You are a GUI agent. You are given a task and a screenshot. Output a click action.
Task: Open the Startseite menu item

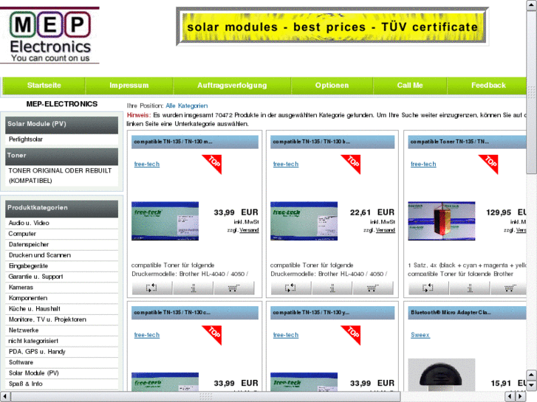[44, 86]
